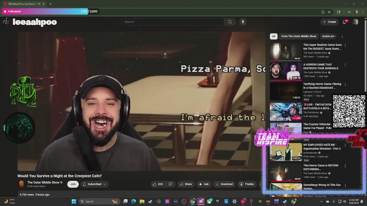367x206 pixels.
Task: Bookmark this page with the star icon
Action: (329, 12)
